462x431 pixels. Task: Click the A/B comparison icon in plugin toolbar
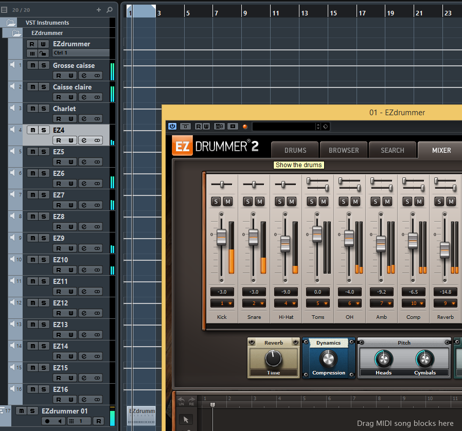point(220,127)
